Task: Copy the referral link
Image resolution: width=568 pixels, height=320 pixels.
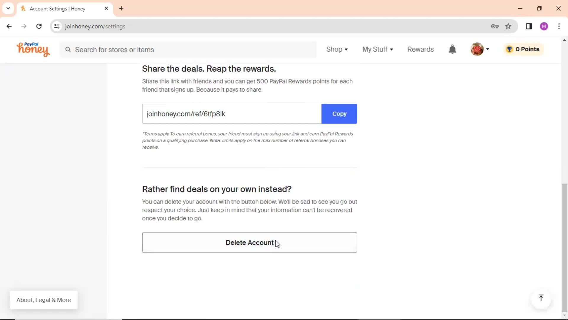Action: coord(339,113)
